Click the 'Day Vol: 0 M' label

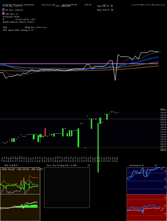(x=105, y=10)
